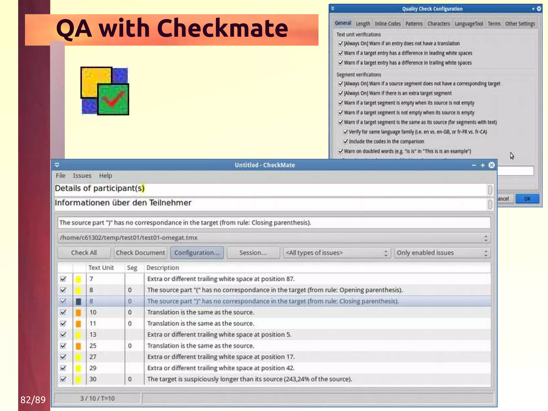Select 'suspiciously longer than its source' issue description
Screen dimensions: 548x411
[250, 379]
